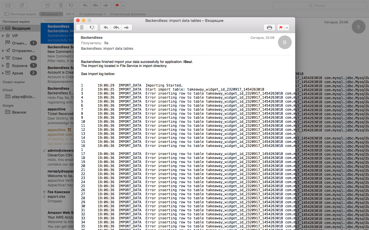Viewport: 369px width, 230px height.
Task: Reply using the message window toolbar arrow
Action: (x=106, y=28)
